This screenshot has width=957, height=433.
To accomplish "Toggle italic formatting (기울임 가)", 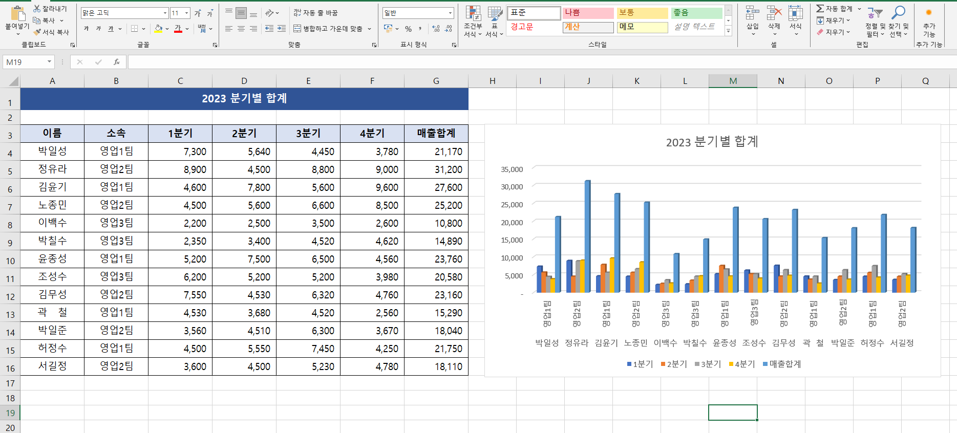I will [98, 29].
